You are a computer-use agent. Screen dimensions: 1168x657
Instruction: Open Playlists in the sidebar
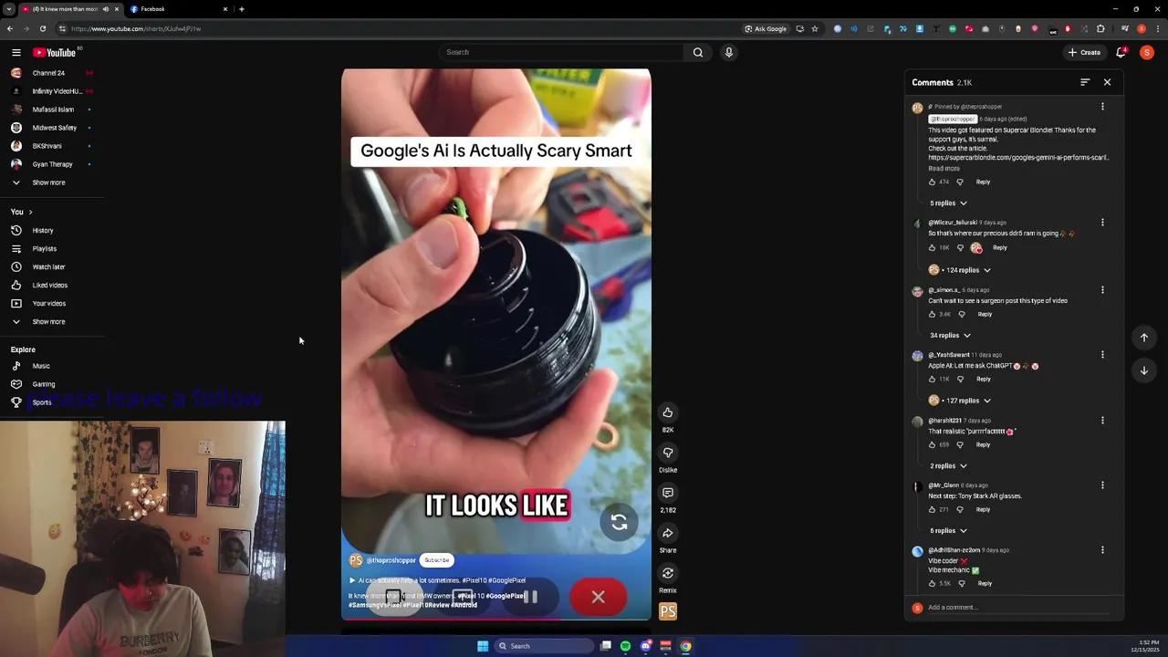pos(44,248)
